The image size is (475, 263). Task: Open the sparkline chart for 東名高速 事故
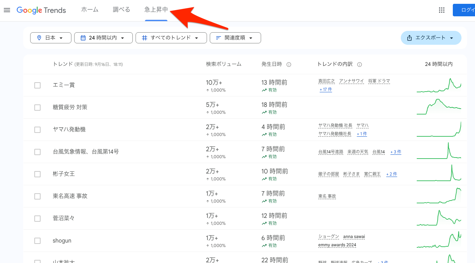click(x=439, y=196)
